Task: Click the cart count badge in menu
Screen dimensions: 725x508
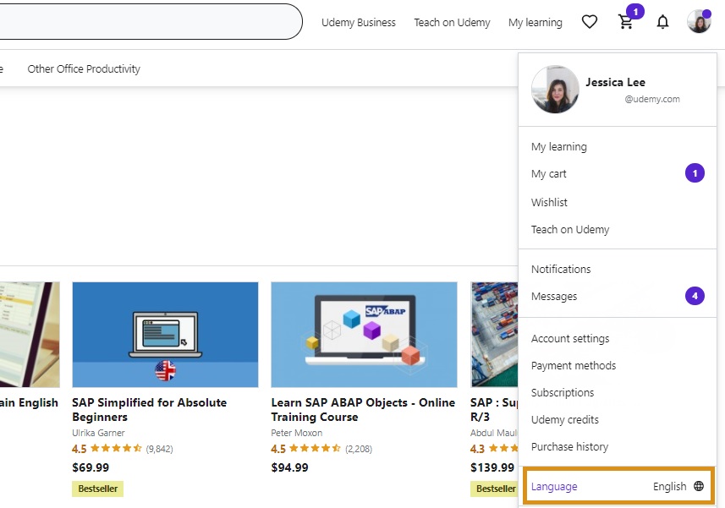Action: [695, 173]
